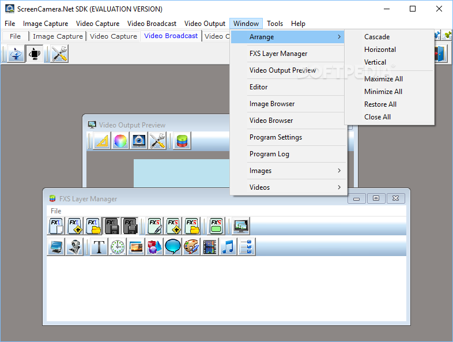Add a webcam layer

pos(74,247)
